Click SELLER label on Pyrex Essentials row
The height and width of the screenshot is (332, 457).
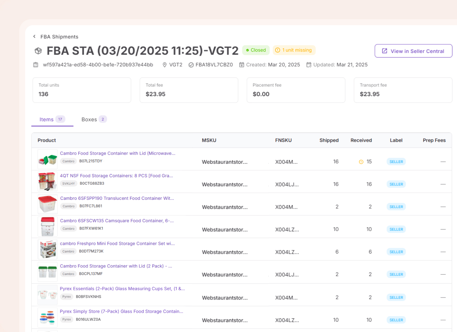(x=396, y=298)
